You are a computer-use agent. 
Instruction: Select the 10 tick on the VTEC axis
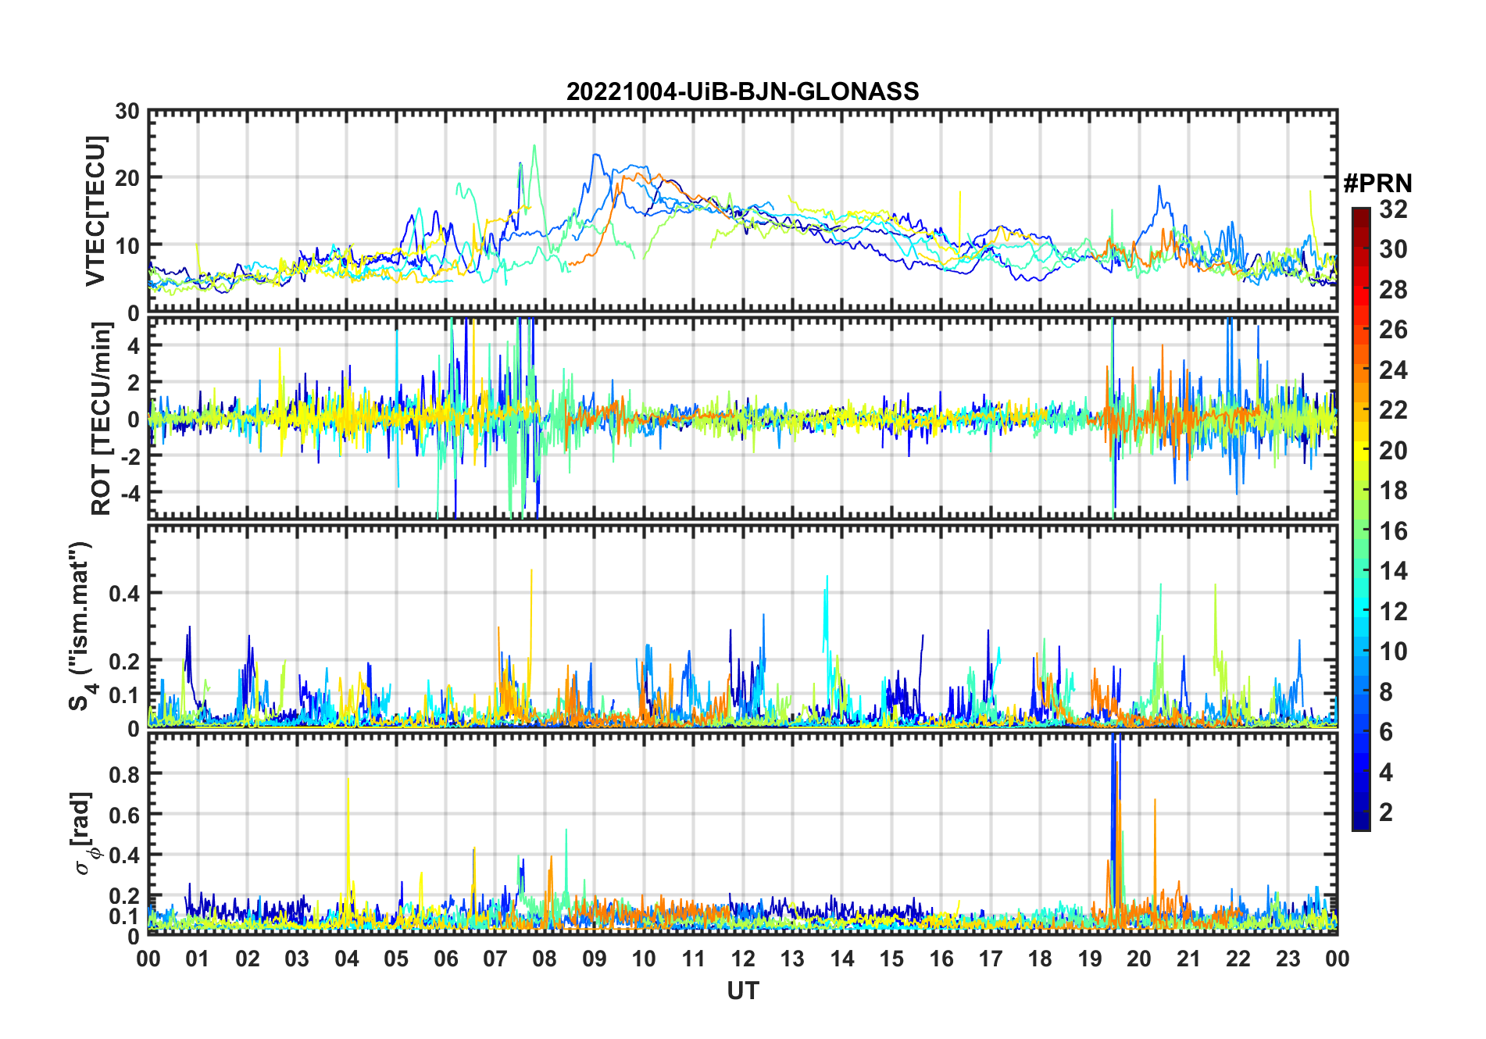[127, 245]
